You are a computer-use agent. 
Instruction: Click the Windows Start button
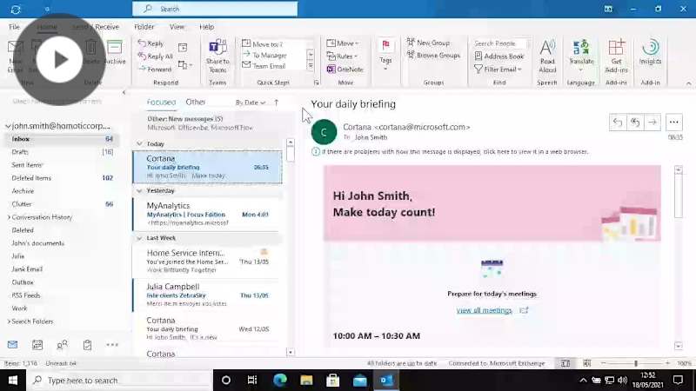[13, 380]
